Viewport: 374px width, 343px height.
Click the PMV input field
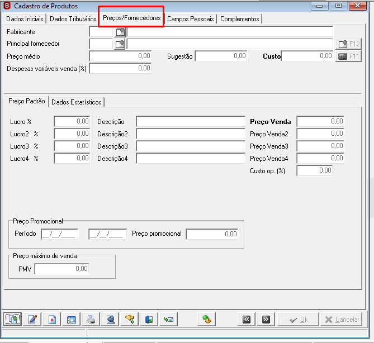(x=62, y=269)
